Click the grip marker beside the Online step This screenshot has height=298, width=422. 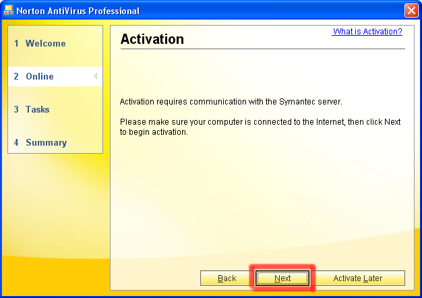[x=96, y=76]
